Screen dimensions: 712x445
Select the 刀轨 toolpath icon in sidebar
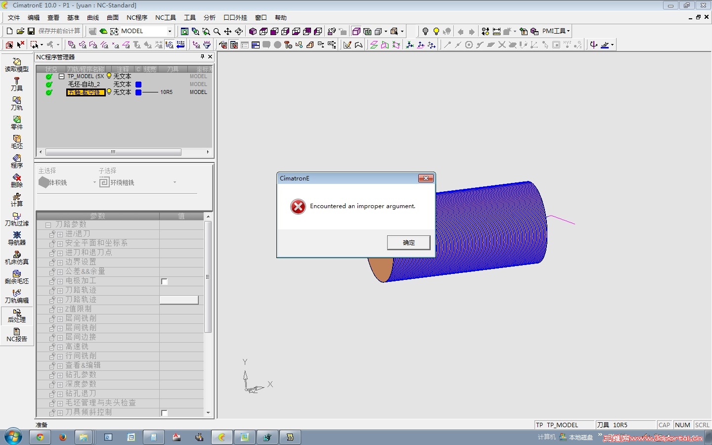click(17, 103)
